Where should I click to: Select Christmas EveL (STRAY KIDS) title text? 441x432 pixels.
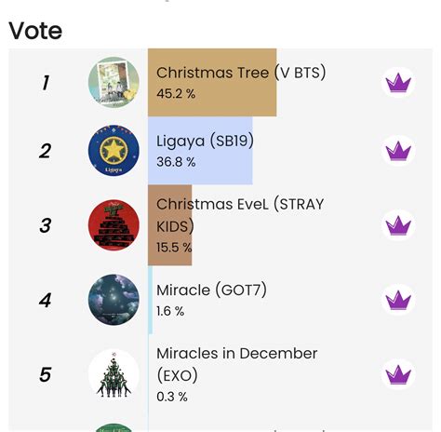click(240, 215)
